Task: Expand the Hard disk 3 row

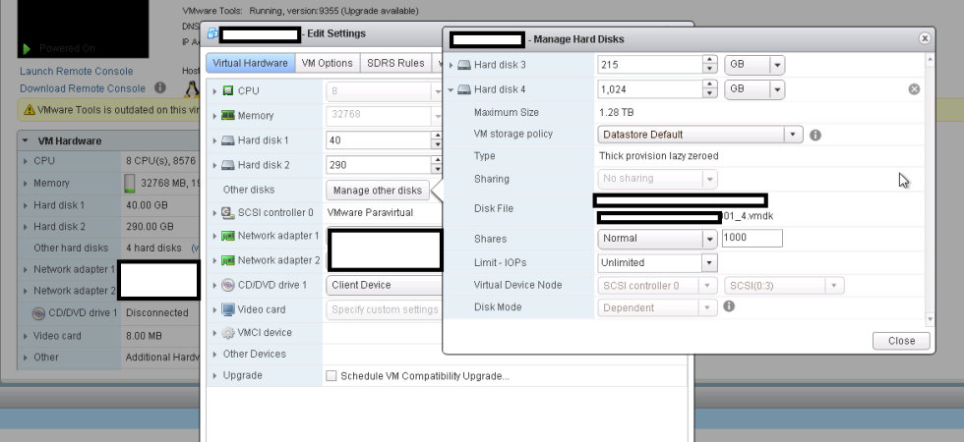Action: [452, 65]
